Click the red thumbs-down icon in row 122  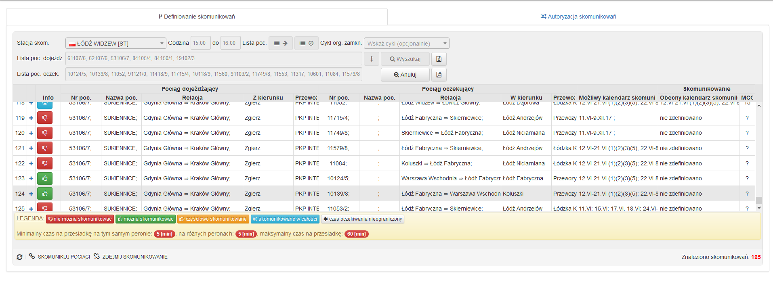tap(45, 163)
